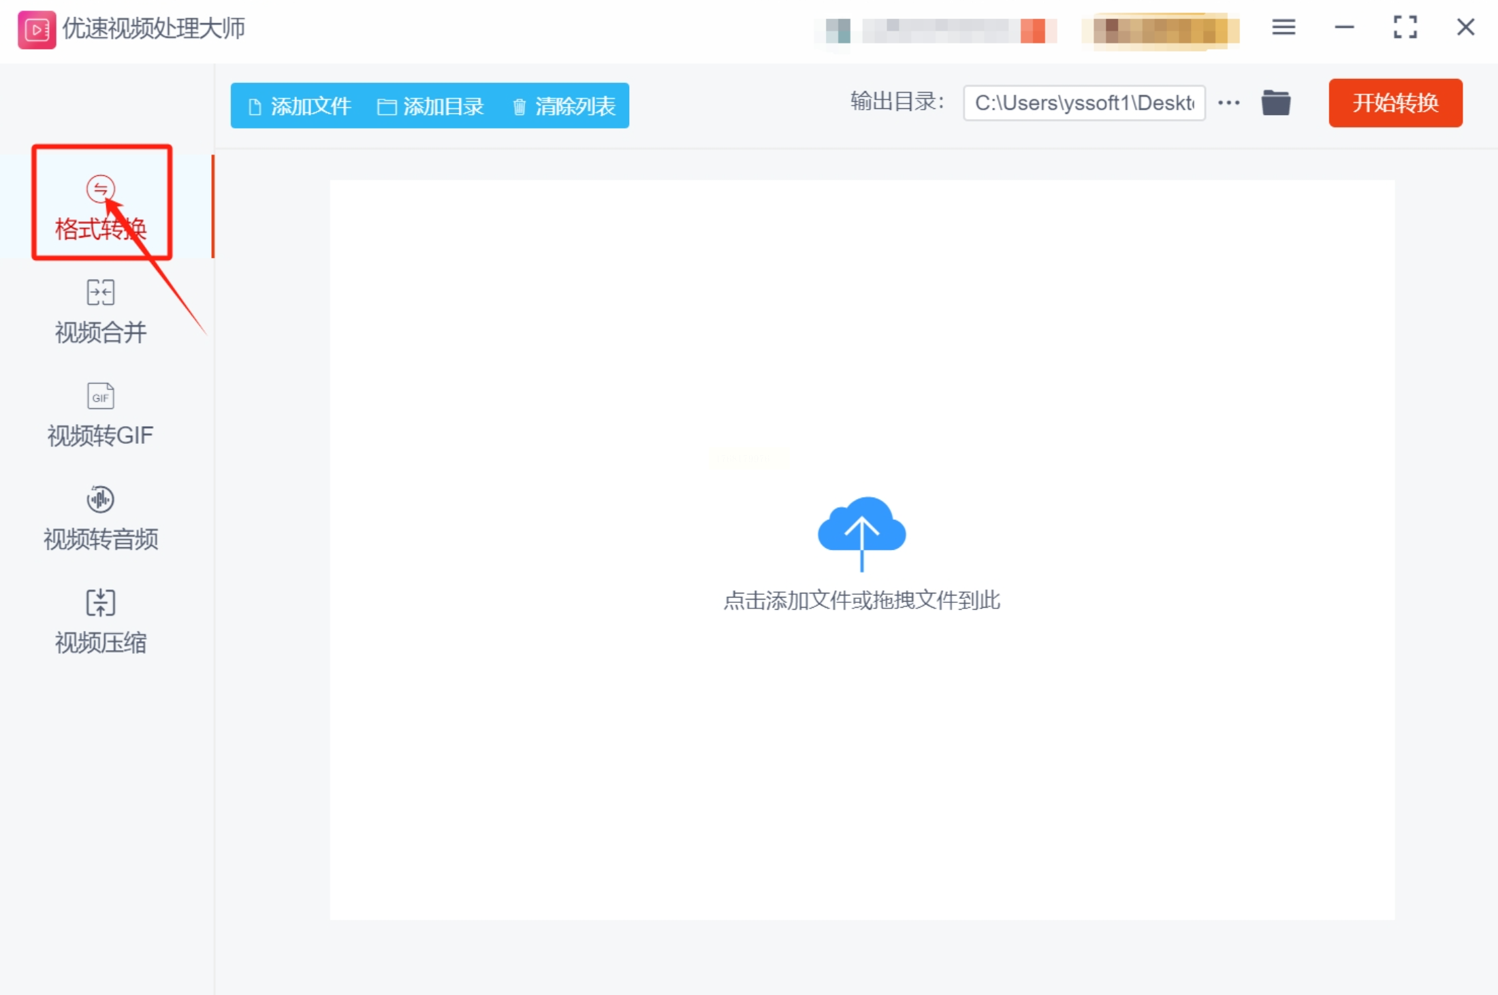This screenshot has height=995, width=1498.
Task: Click 清除列表 clear list button
Action: 564,106
